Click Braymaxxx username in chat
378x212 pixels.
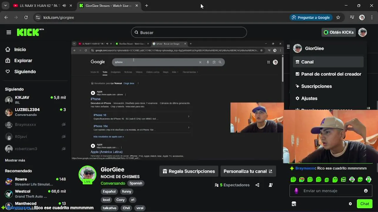coord(305,168)
